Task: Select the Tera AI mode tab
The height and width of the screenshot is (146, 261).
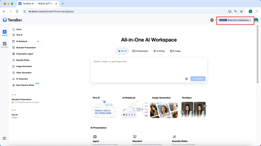Action: point(122,51)
